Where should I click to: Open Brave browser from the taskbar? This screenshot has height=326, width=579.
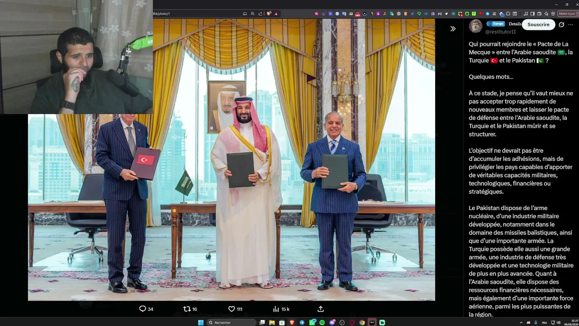(292, 322)
